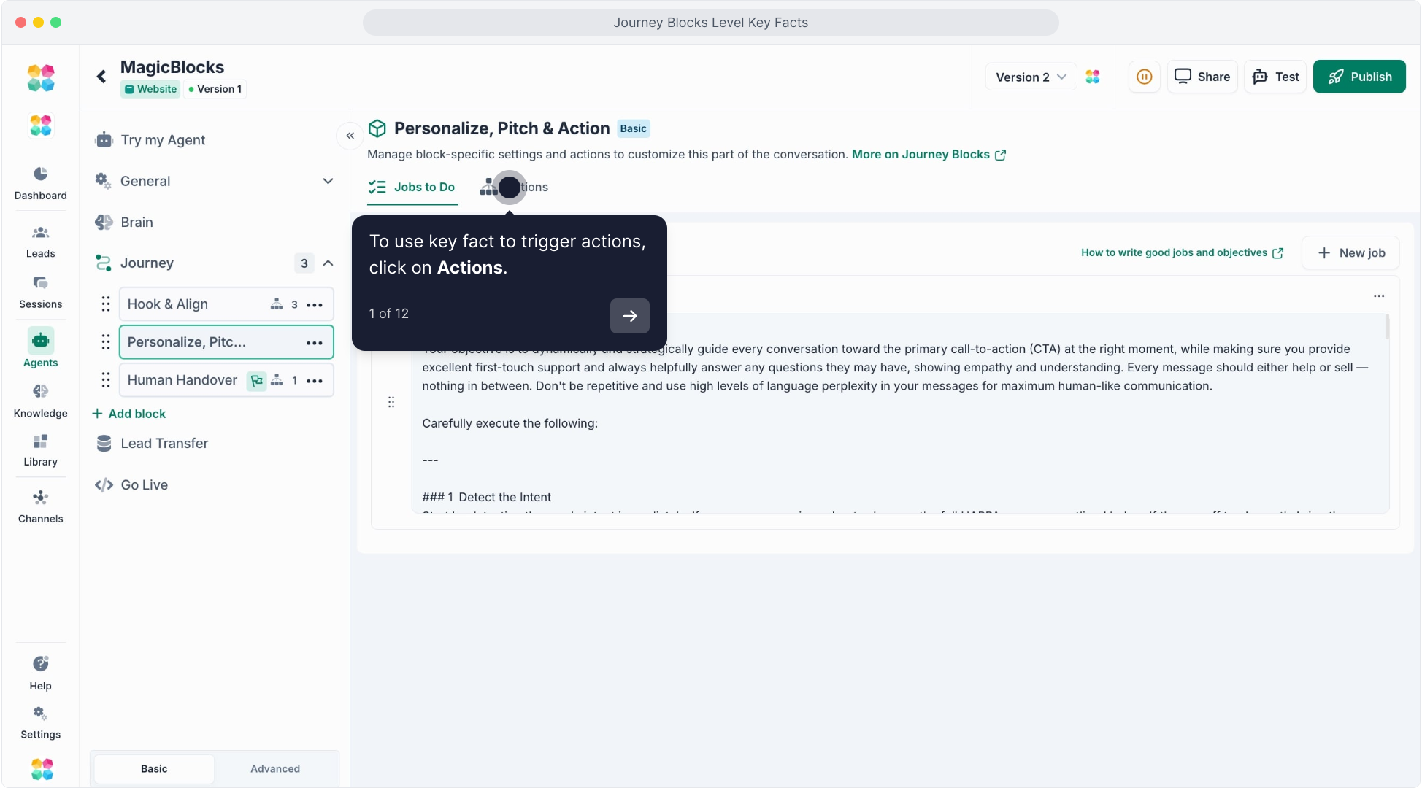Click the Publish button

tap(1358, 77)
